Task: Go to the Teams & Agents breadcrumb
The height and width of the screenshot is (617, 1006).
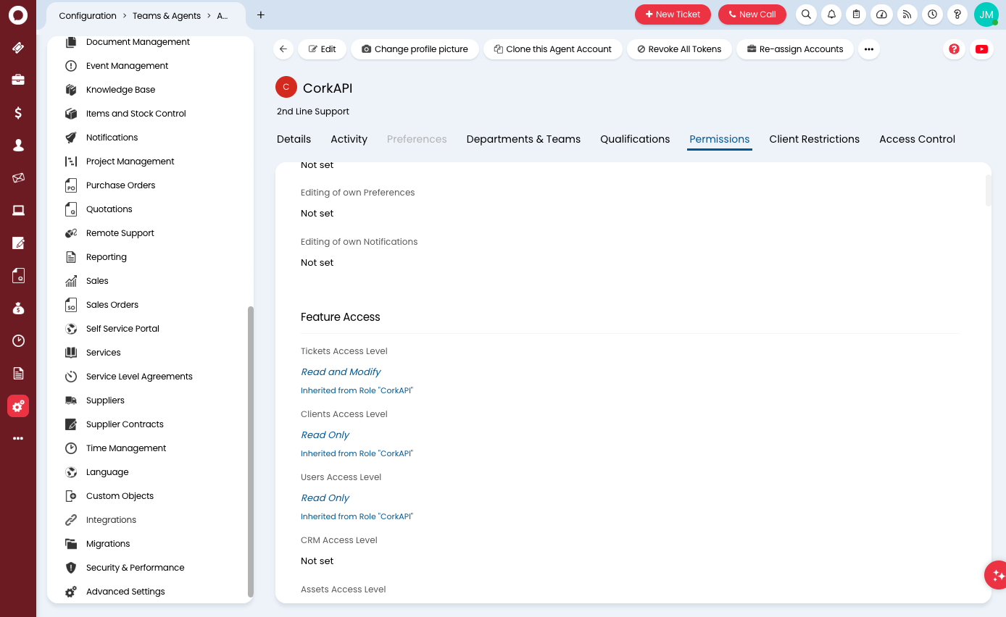Action: pyautogui.click(x=167, y=15)
